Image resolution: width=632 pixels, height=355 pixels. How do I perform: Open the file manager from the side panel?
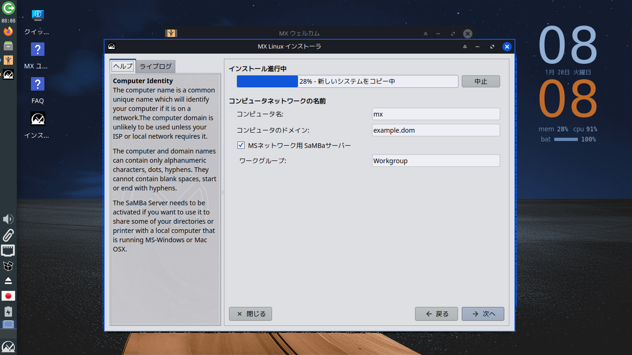8,45
